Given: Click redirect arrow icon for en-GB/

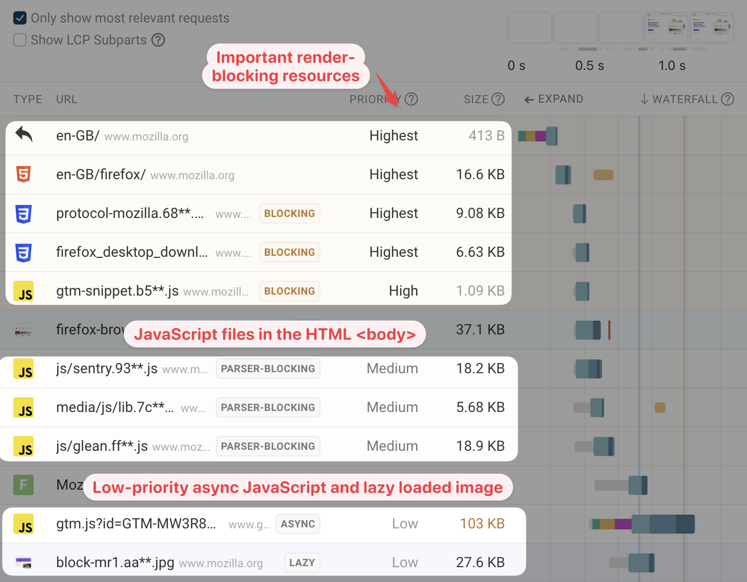Looking at the screenshot, I should pyautogui.click(x=23, y=135).
